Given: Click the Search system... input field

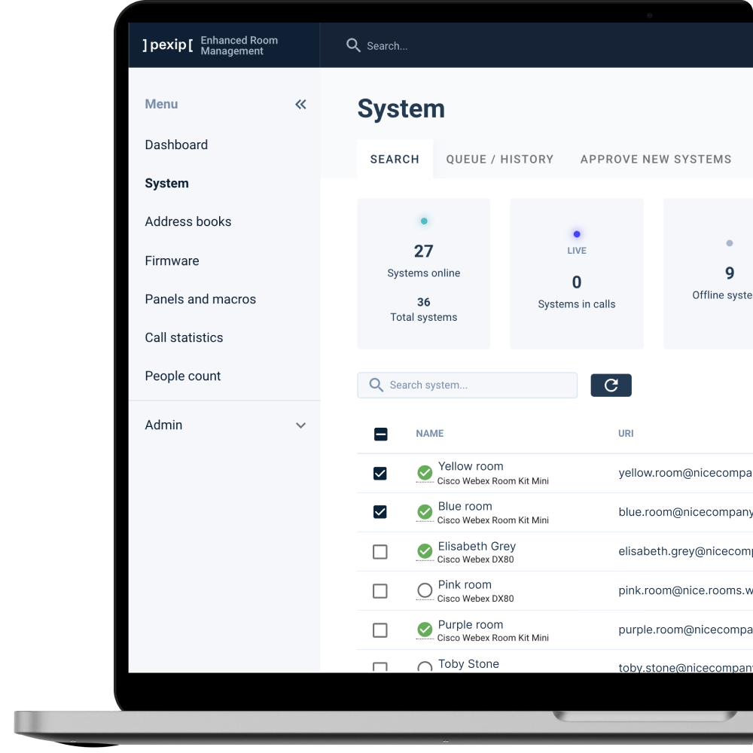Looking at the screenshot, I should (x=468, y=385).
